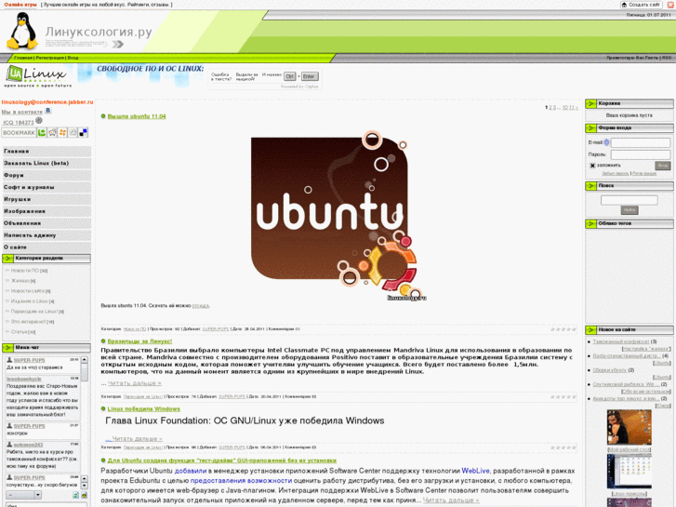This screenshot has width=676, height=507.
Task: Click the mini-chat scrollbar up arrow
Action: tap(85, 359)
